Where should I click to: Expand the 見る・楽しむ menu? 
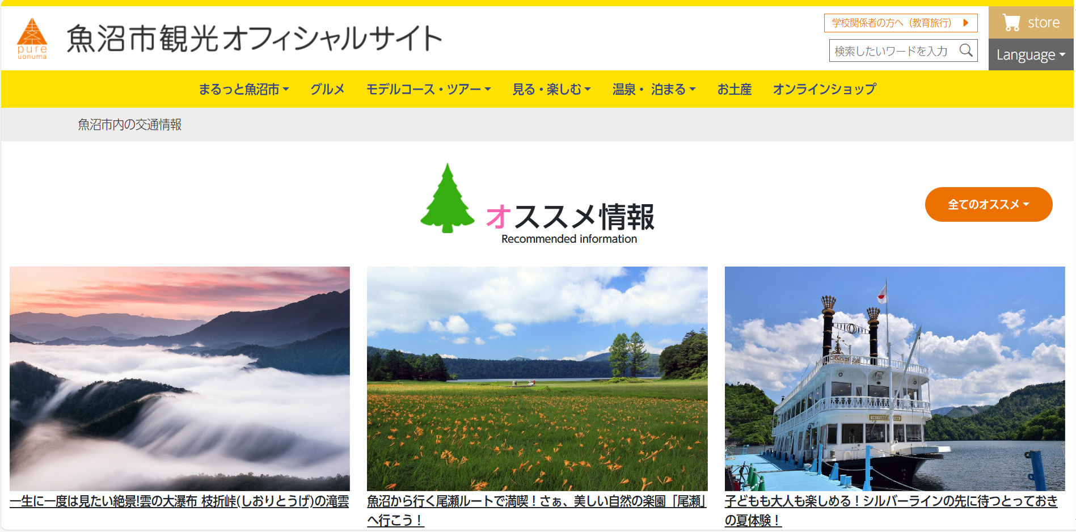point(551,90)
